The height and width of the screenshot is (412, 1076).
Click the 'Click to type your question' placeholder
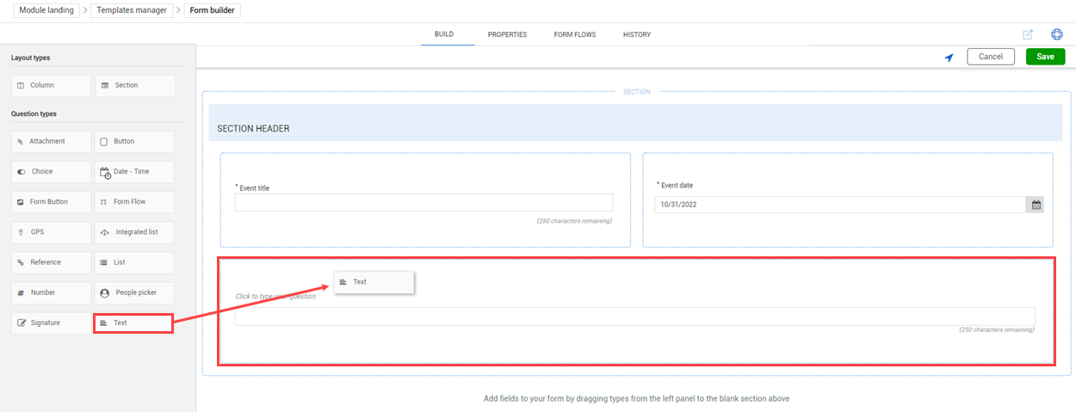click(275, 297)
